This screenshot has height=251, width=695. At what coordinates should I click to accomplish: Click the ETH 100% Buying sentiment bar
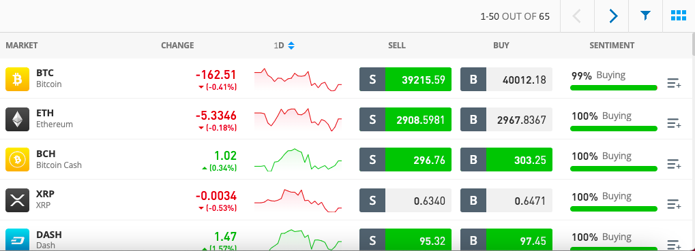coord(613,128)
